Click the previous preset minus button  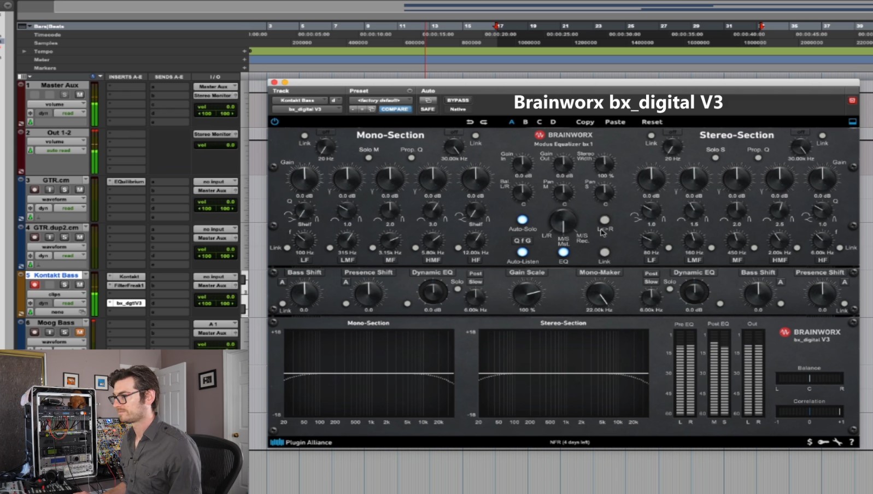click(x=353, y=109)
